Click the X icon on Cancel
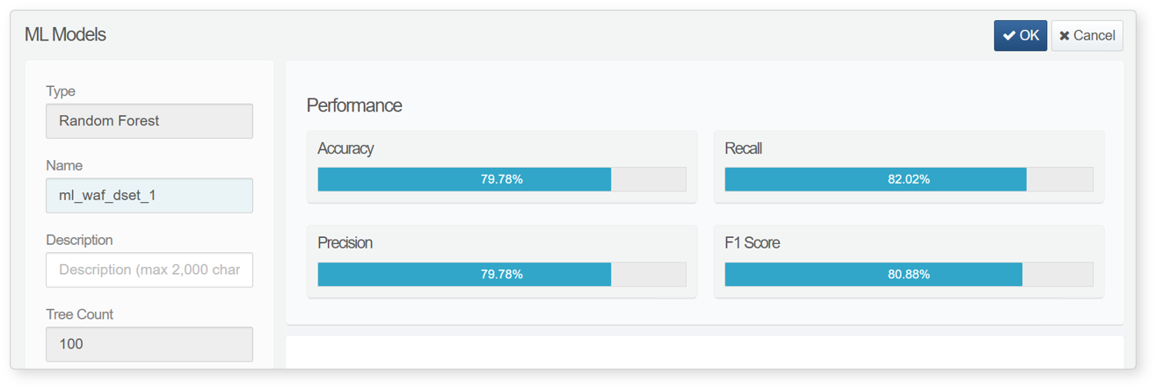1156x389 pixels. click(x=1065, y=36)
